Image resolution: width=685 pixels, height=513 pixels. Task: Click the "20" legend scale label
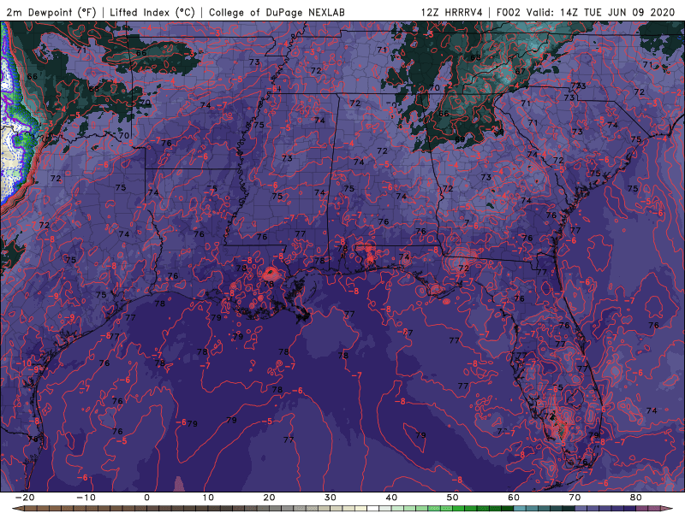(269, 498)
